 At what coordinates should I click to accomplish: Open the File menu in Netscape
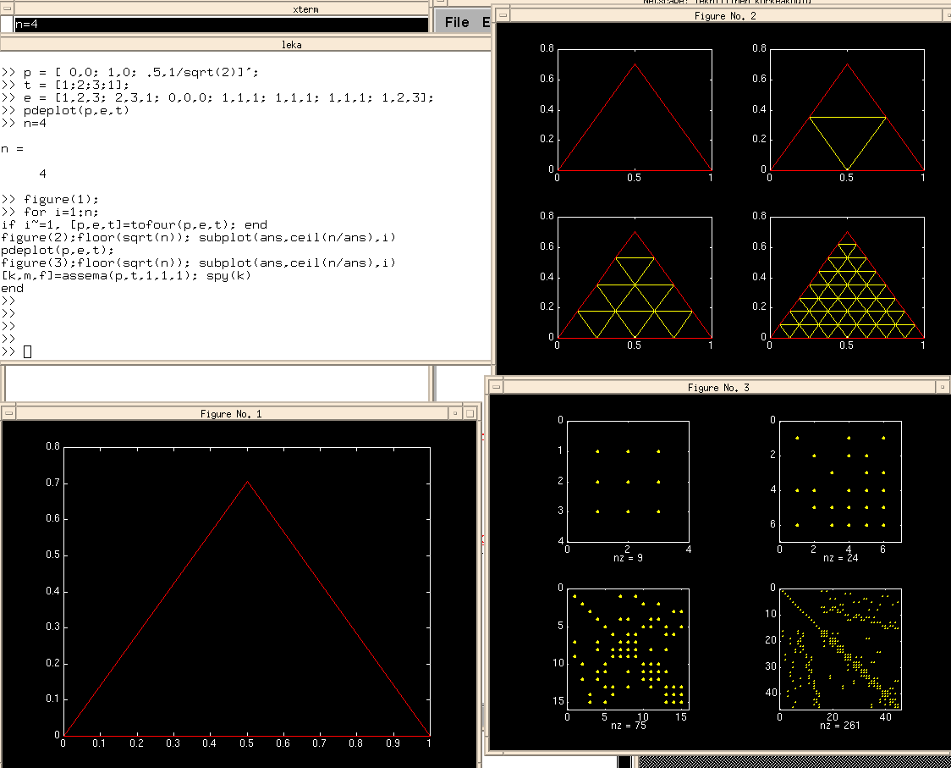click(457, 22)
